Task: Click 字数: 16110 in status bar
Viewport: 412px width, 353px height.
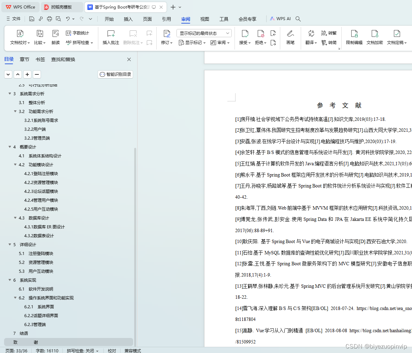Action: (x=47, y=351)
